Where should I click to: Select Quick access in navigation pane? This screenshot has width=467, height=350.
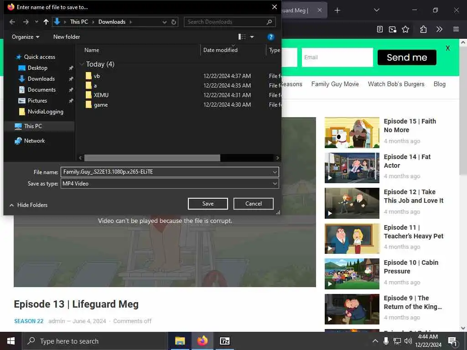(39, 57)
